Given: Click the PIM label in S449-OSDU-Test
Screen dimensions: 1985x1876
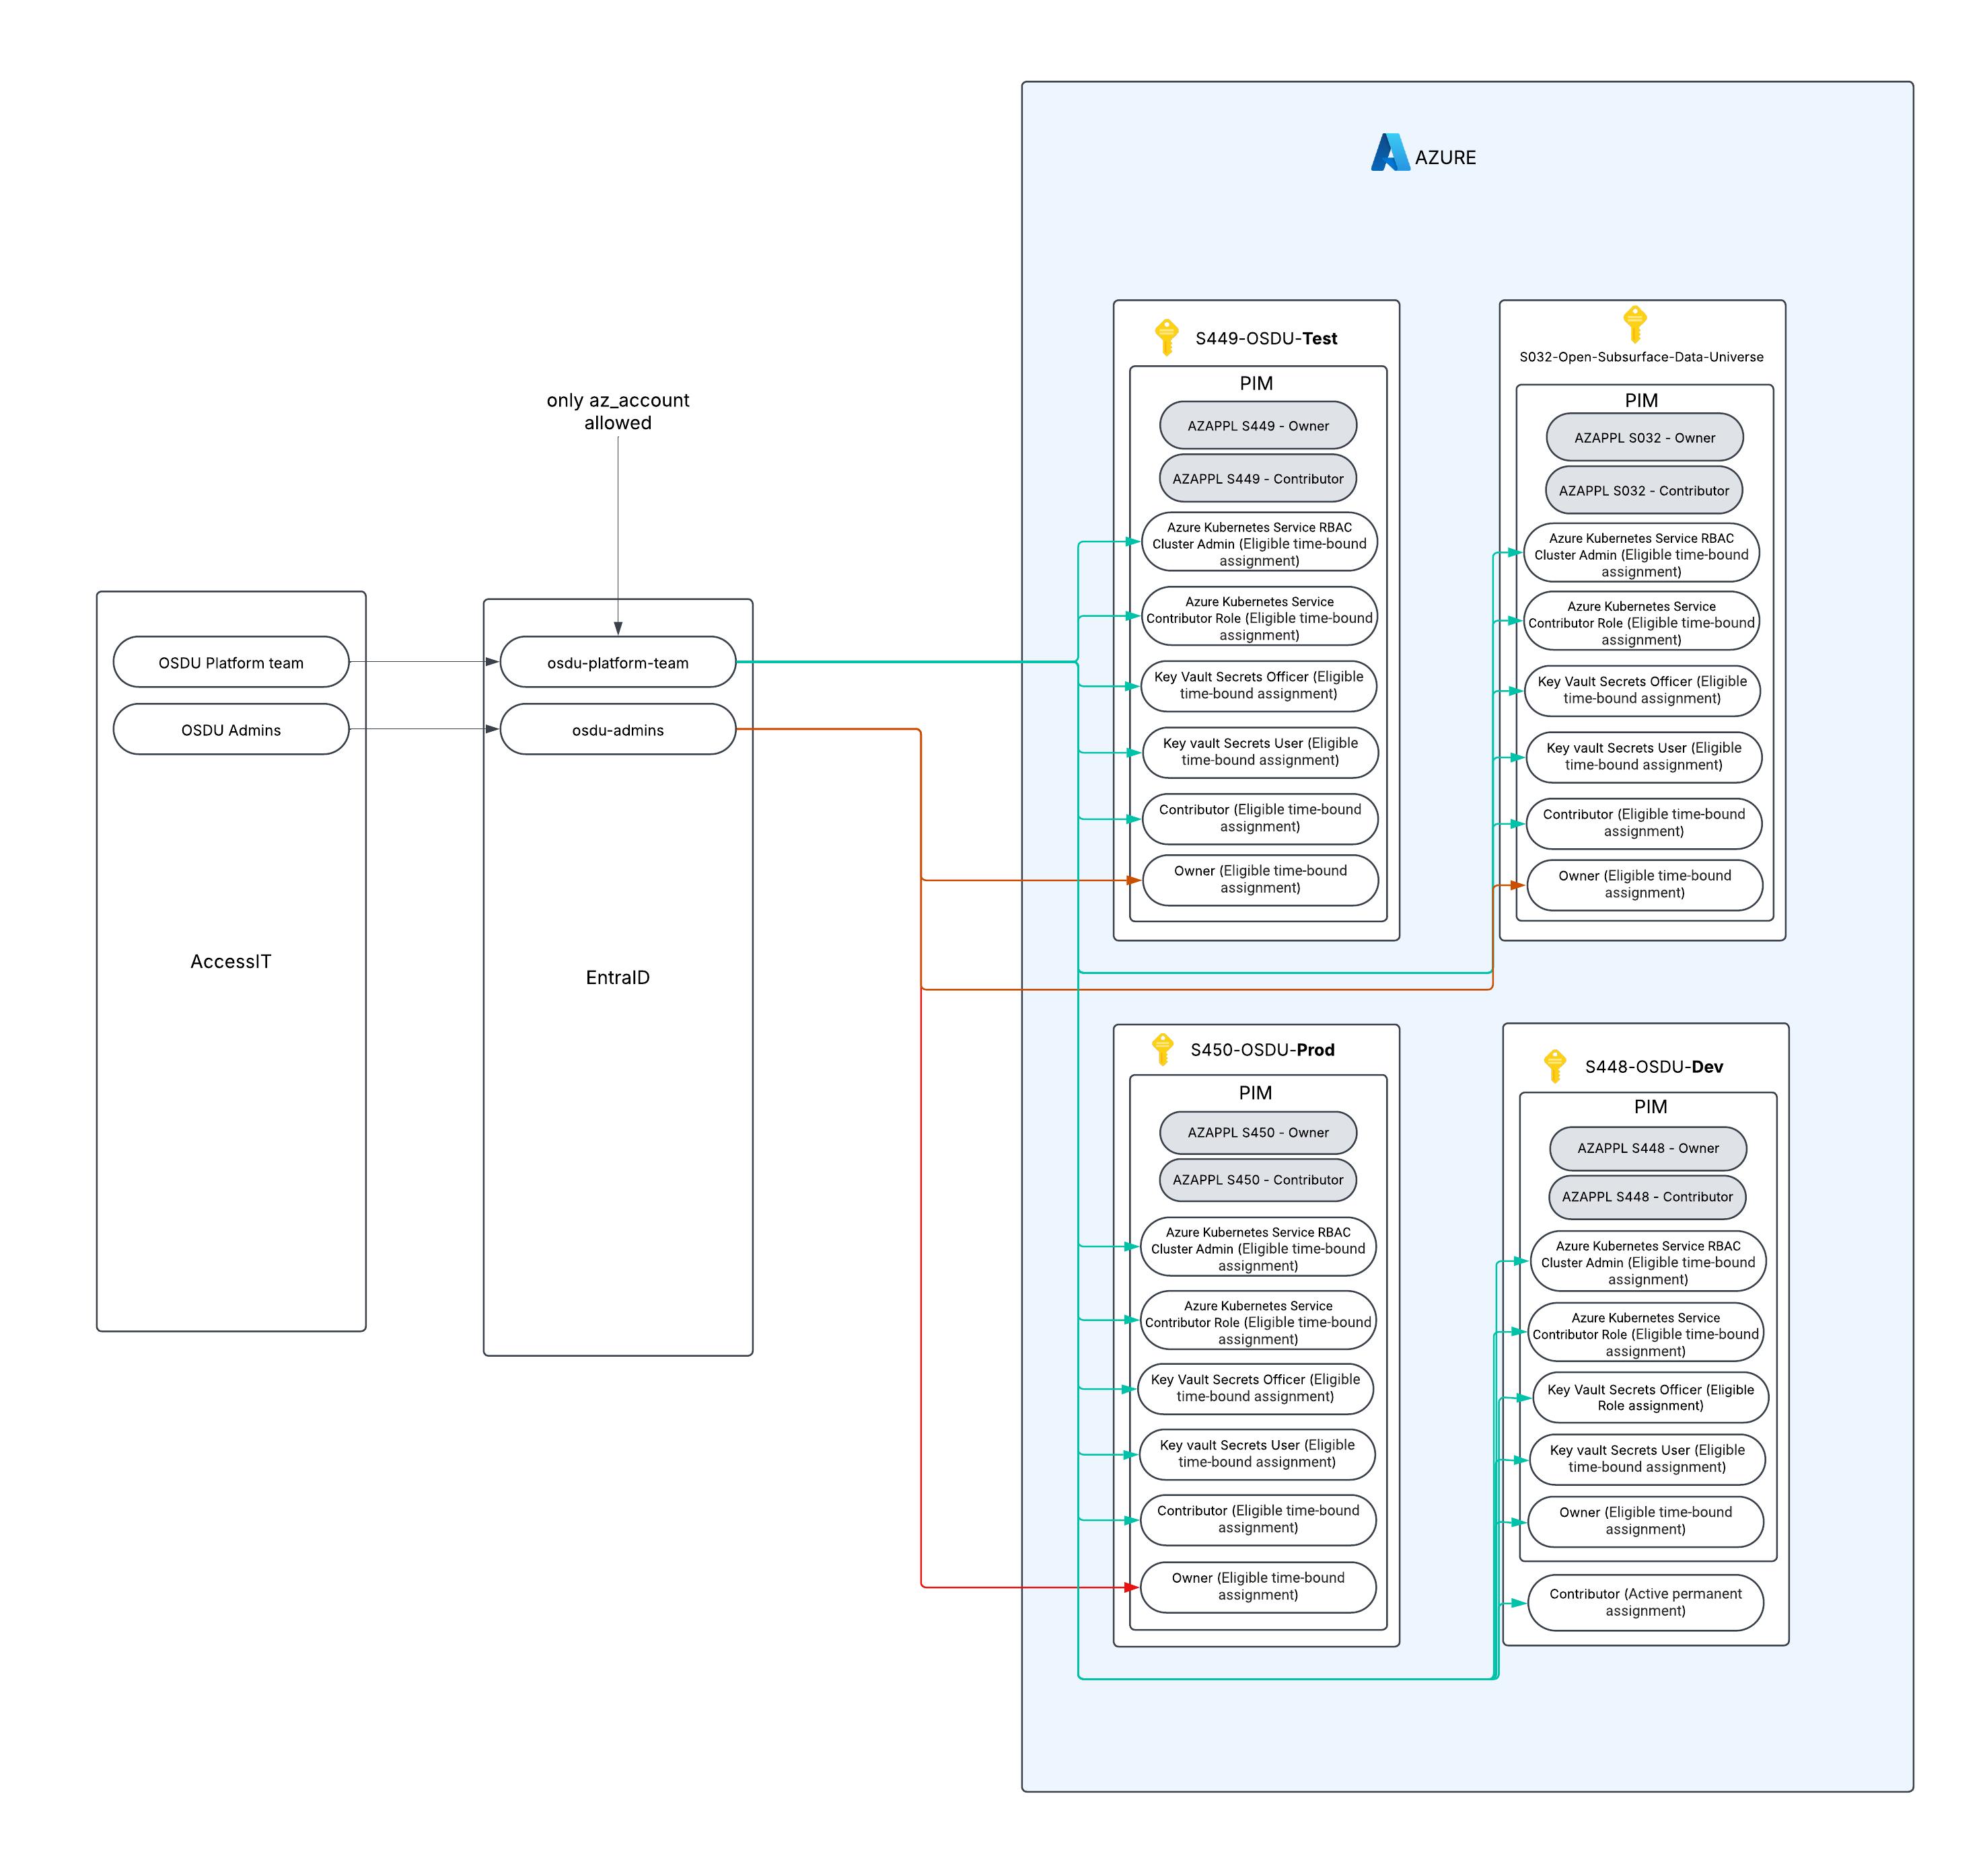Looking at the screenshot, I should pyautogui.click(x=1257, y=383).
